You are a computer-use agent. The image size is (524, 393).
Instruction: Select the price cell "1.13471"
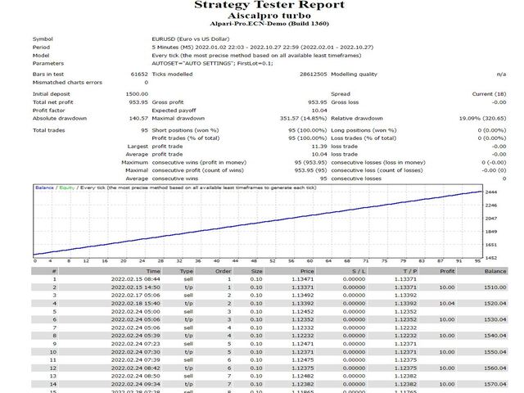point(303,279)
